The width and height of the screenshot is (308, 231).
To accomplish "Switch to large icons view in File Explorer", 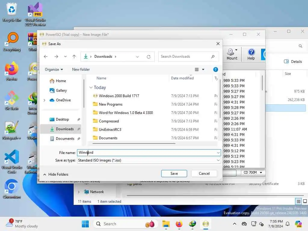I will pyautogui.click(x=305, y=201).
